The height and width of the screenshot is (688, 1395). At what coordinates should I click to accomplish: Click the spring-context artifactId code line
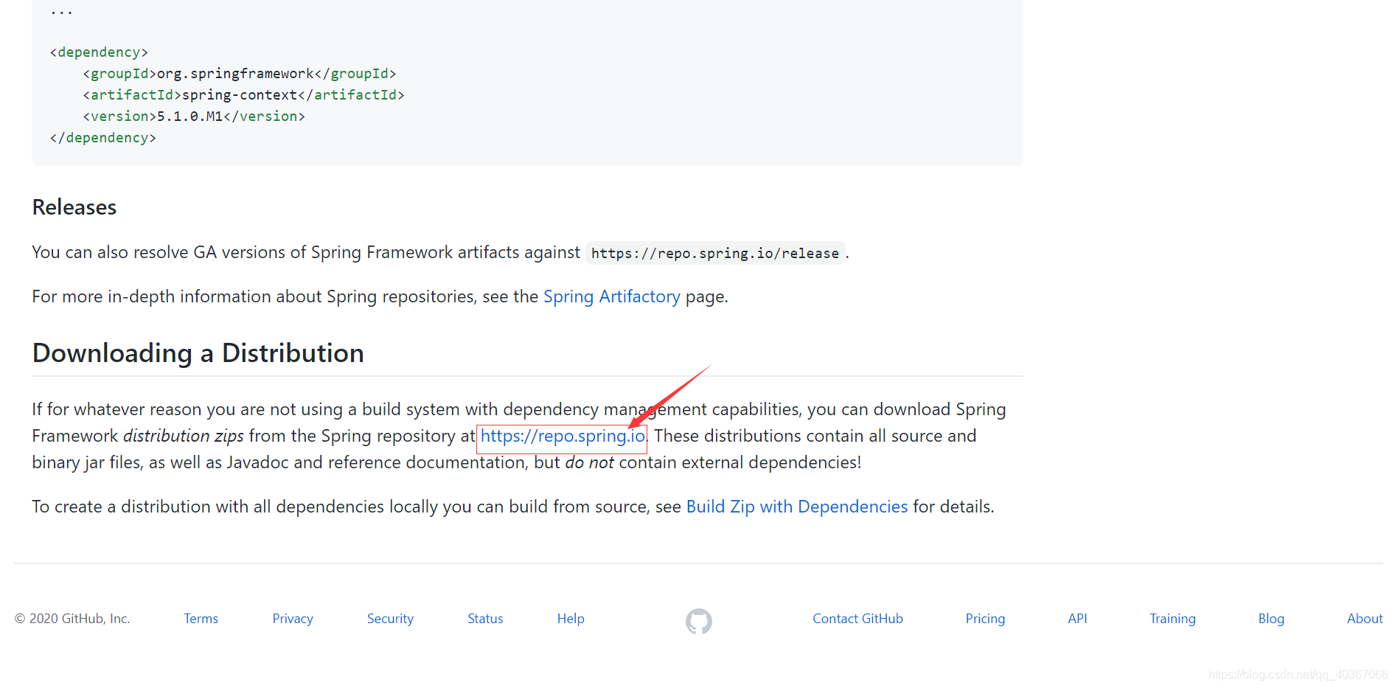point(243,95)
